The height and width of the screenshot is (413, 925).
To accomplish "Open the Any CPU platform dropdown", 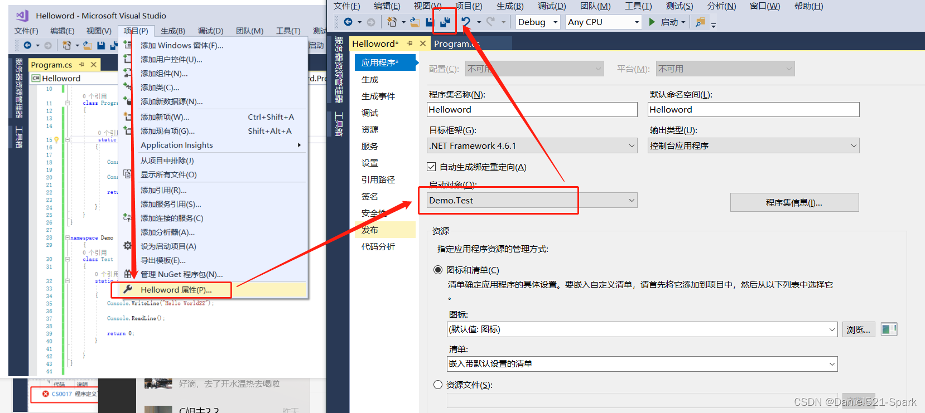I will click(x=604, y=22).
